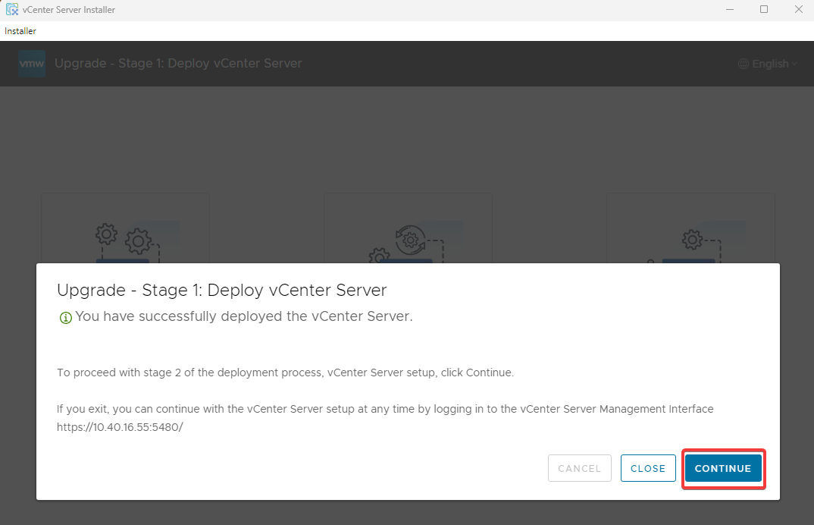
Task: Click the header title 'Upgrade - Stage 1: Deploy vCenter Server'
Action: pos(178,64)
